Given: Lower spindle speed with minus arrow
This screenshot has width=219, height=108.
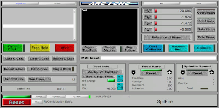Looking at the screenshot, I should [183, 72].
